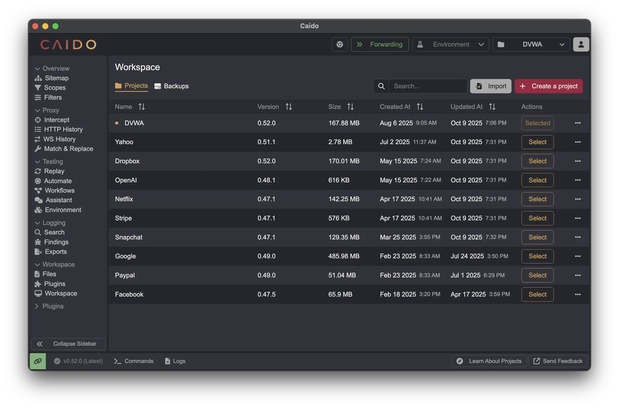
Task: Select the Stripe project
Action: [537, 218]
